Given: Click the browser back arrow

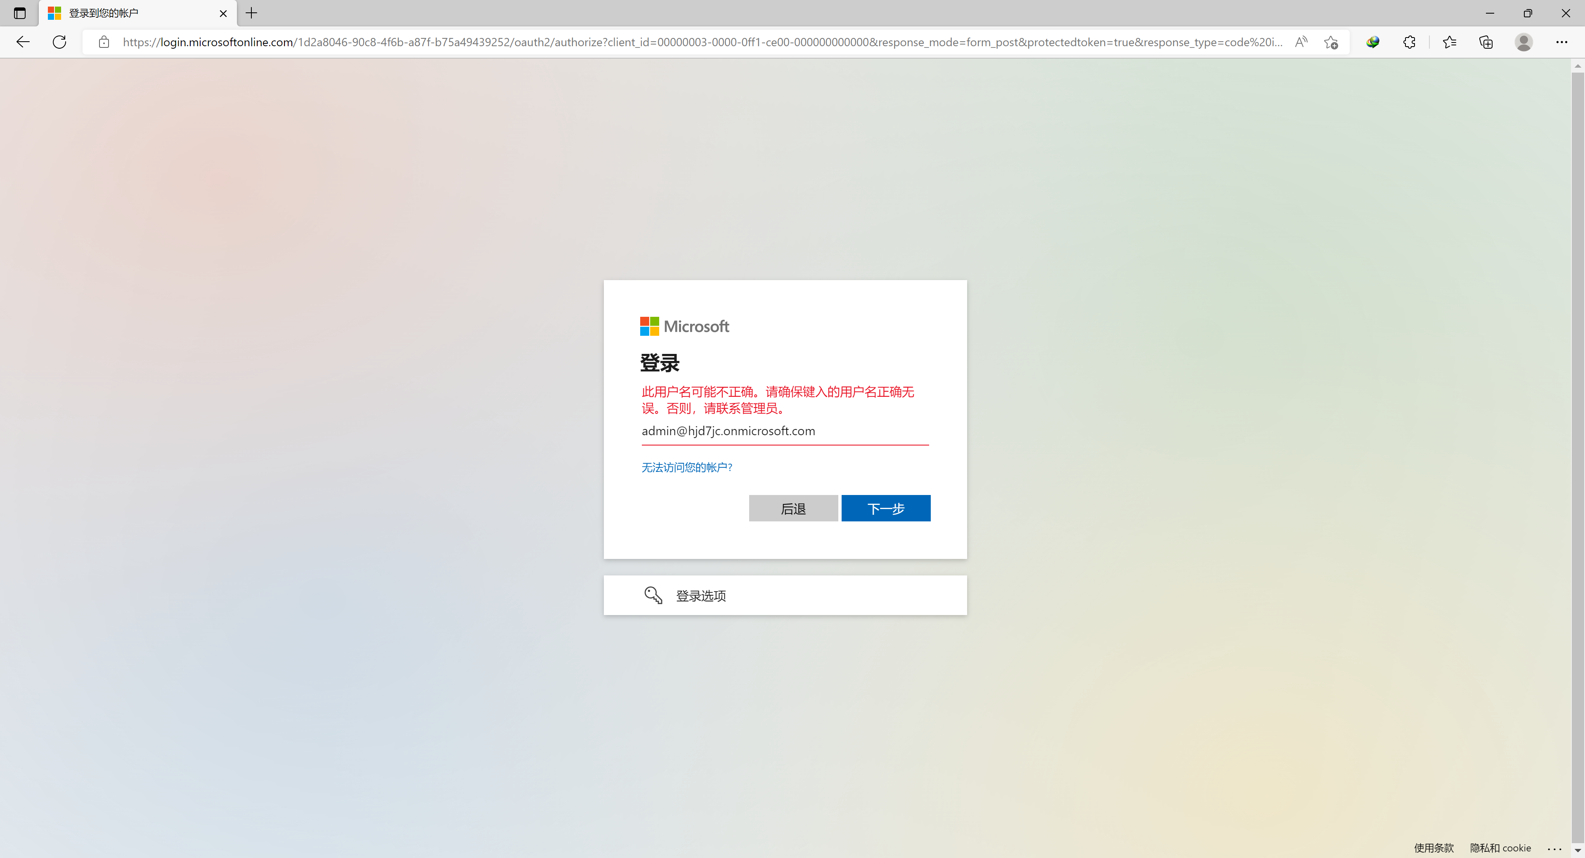Looking at the screenshot, I should [x=23, y=42].
